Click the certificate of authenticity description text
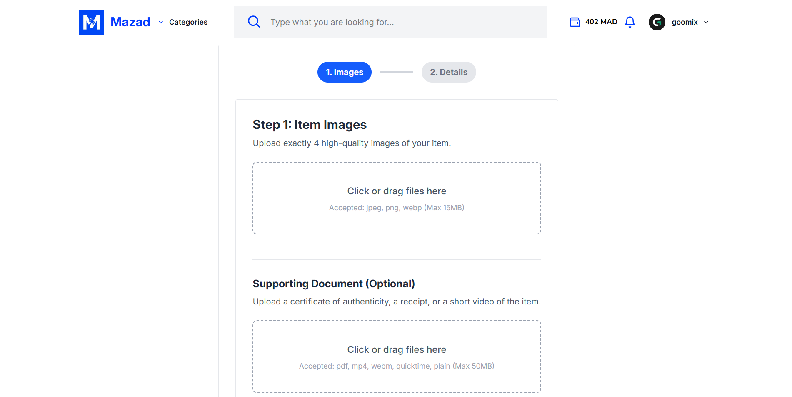Screen dimensions: 792x397 click(397, 302)
